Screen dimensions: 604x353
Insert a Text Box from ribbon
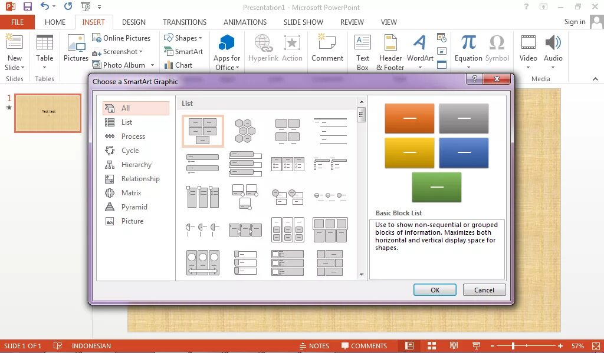363,52
